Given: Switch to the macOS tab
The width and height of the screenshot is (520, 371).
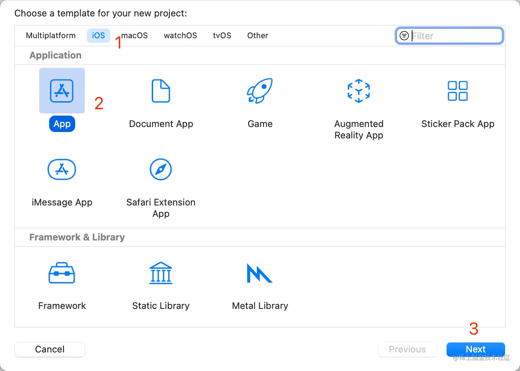Looking at the screenshot, I should [x=135, y=35].
